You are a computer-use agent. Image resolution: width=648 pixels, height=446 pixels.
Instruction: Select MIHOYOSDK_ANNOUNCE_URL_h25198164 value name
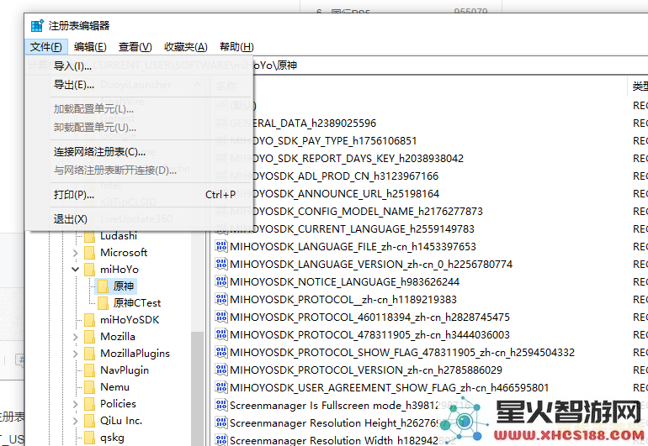[x=334, y=194]
